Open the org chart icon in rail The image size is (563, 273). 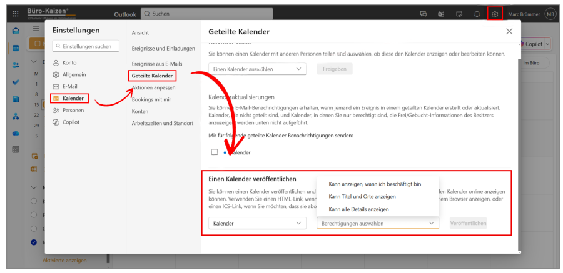pos(16,117)
